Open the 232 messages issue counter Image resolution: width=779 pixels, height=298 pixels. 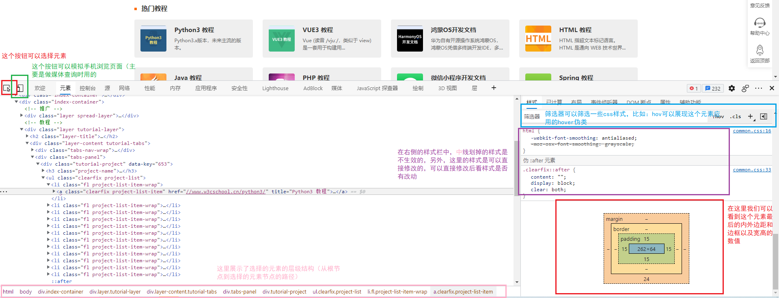coord(713,88)
